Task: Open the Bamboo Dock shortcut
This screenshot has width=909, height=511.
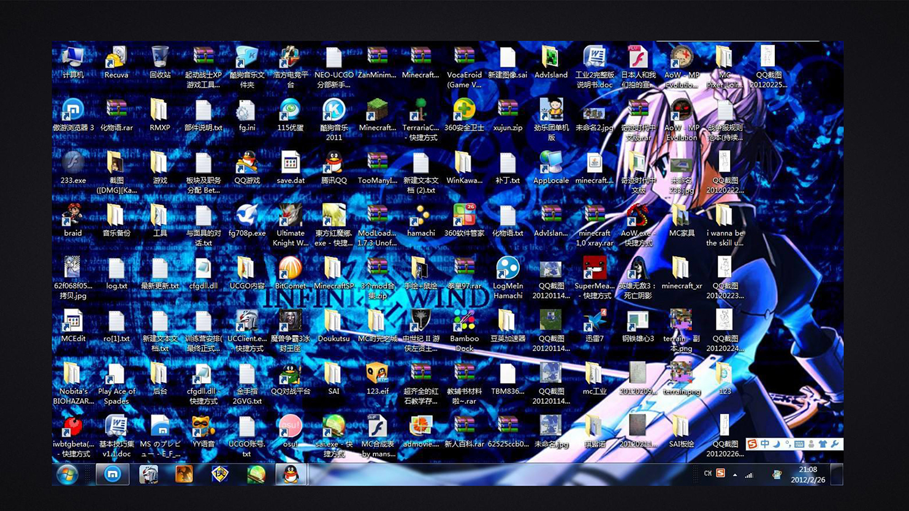Action: [x=464, y=330]
